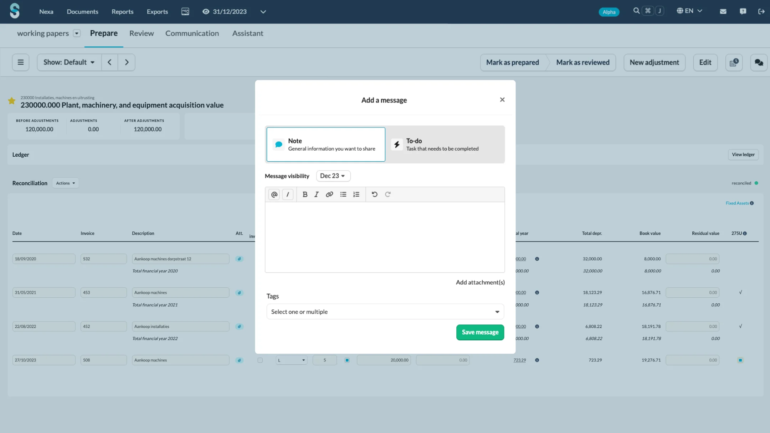Undo last edit in message editor
770x433 pixels.
pos(374,194)
